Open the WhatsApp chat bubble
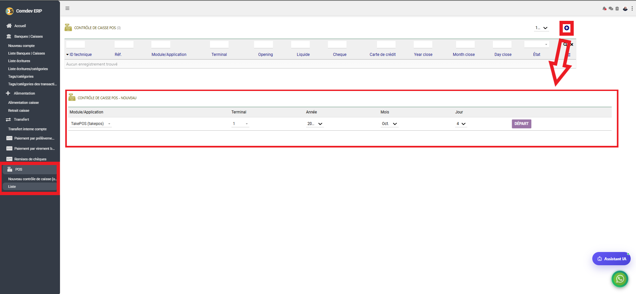 click(620, 279)
